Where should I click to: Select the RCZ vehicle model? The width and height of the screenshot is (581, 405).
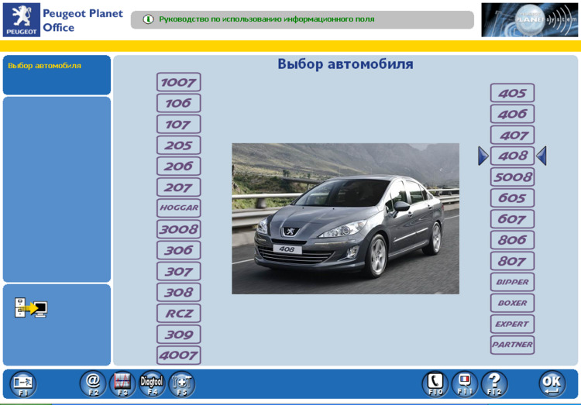[x=179, y=314]
